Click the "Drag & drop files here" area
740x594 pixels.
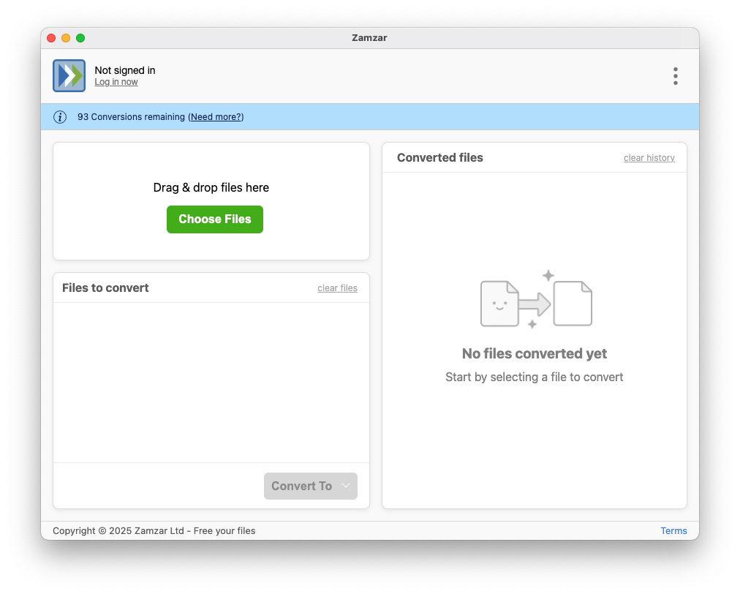click(x=211, y=188)
